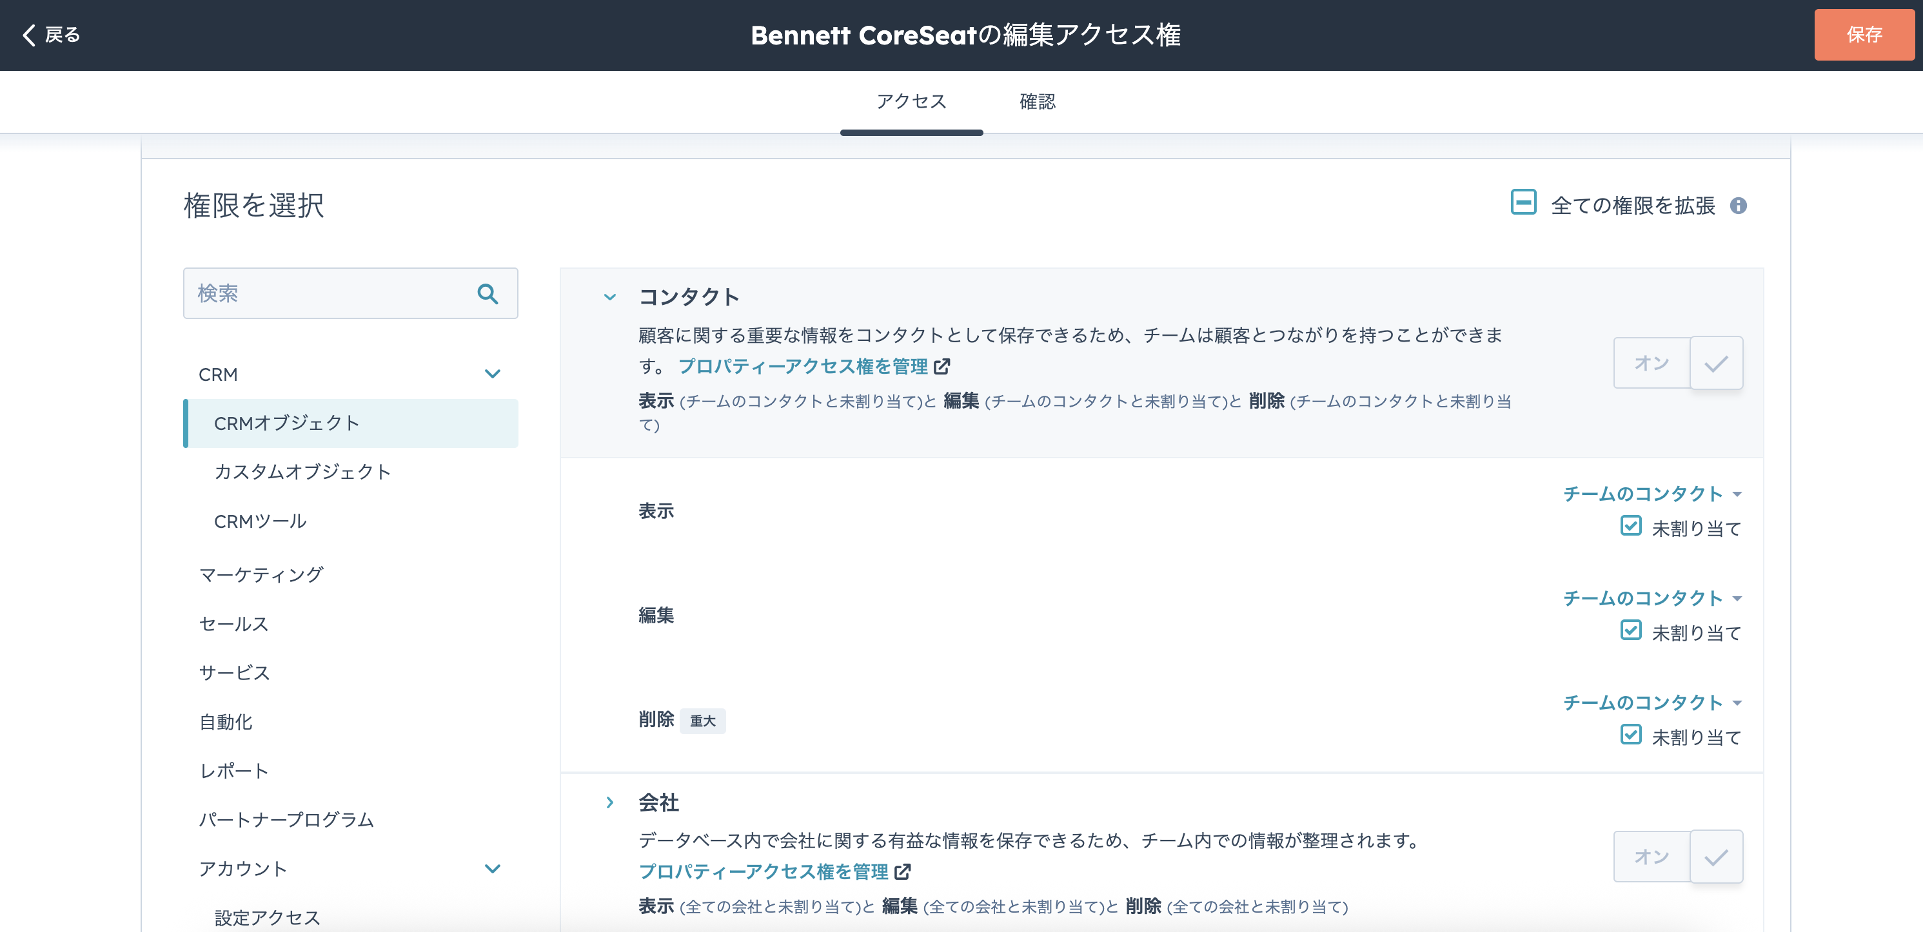
Task: Open マーケティング category in sidebar
Action: pos(261,574)
